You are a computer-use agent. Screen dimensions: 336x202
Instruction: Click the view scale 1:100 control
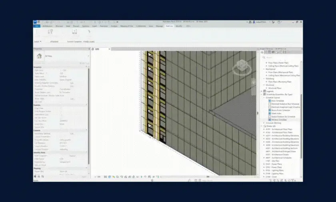pyautogui.click(x=98, y=177)
